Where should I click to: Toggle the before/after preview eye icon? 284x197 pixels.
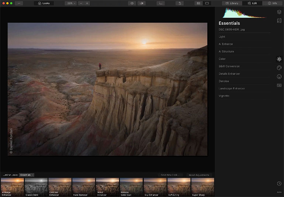click(132, 3)
